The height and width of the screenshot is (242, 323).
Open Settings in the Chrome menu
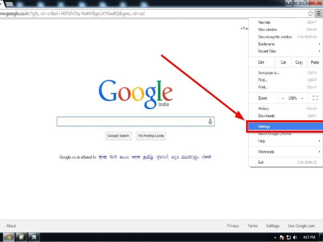[286, 126]
